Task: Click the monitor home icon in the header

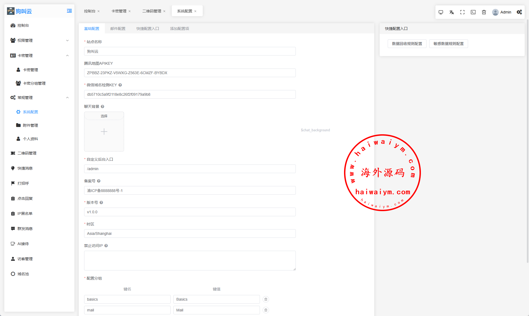Action: point(441,12)
